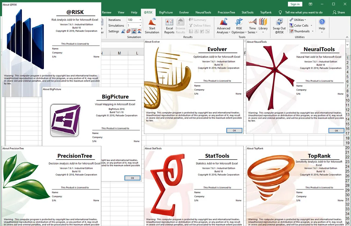Switch to the BigPicture tab
This screenshot has height=226, width=351.
166,13
